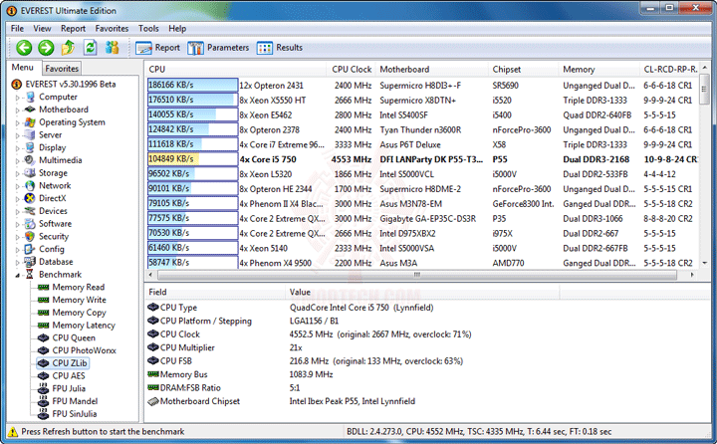The width and height of the screenshot is (717, 444).
Task: Click the DirectX icon in tree
Action: [30, 198]
